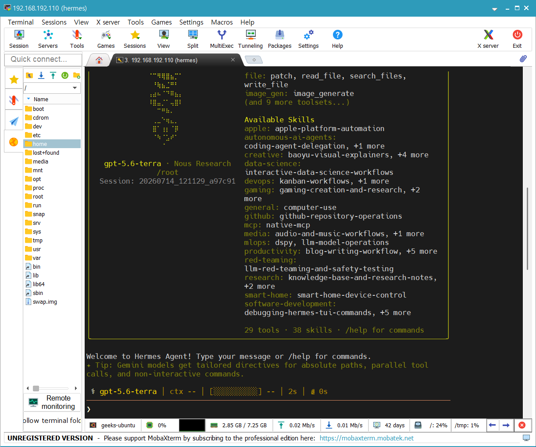Click the red close icon in status bar

click(522, 425)
